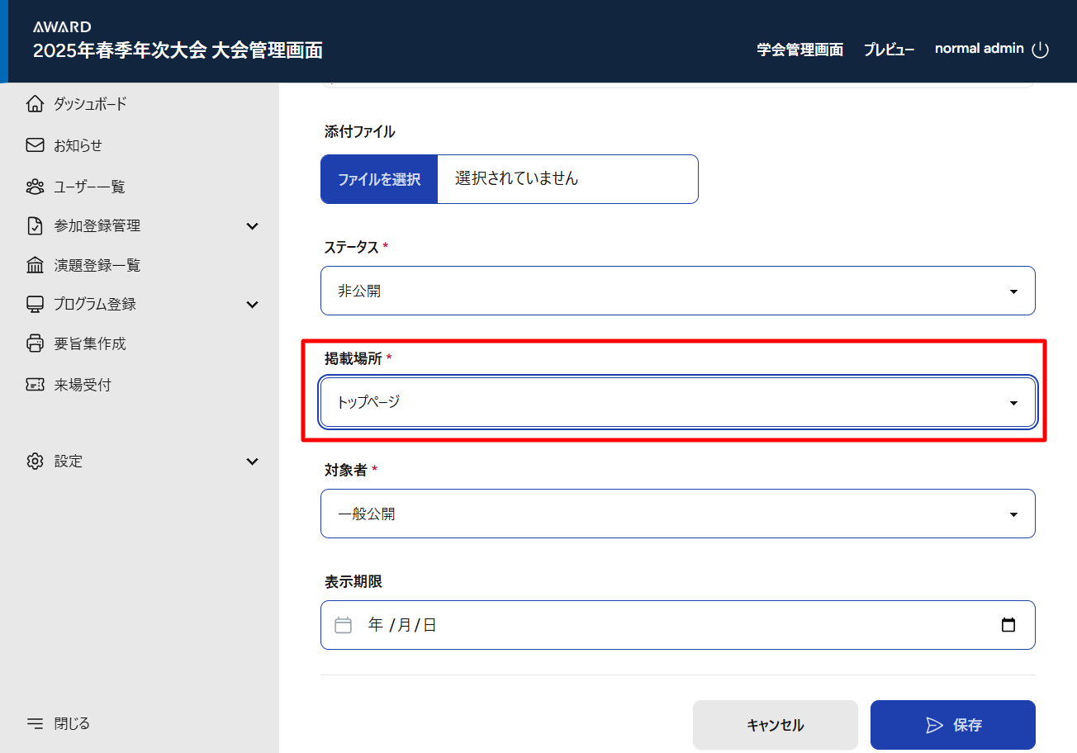
Task: Expand the 設定 sidebar section
Action: pyautogui.click(x=253, y=462)
